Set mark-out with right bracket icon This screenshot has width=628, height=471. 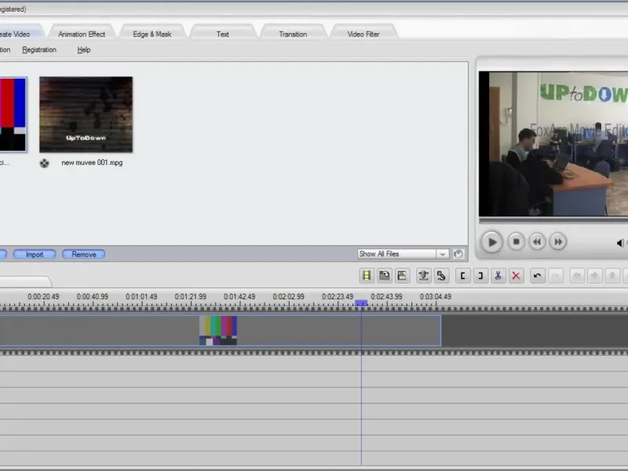coord(480,276)
